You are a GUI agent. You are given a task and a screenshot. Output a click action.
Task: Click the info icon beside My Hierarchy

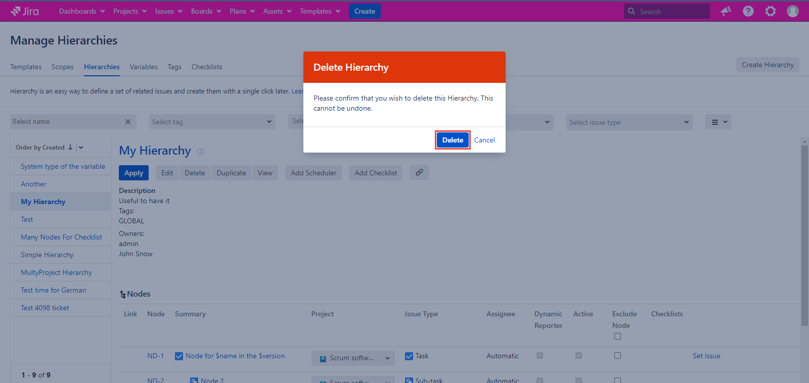pyautogui.click(x=201, y=152)
